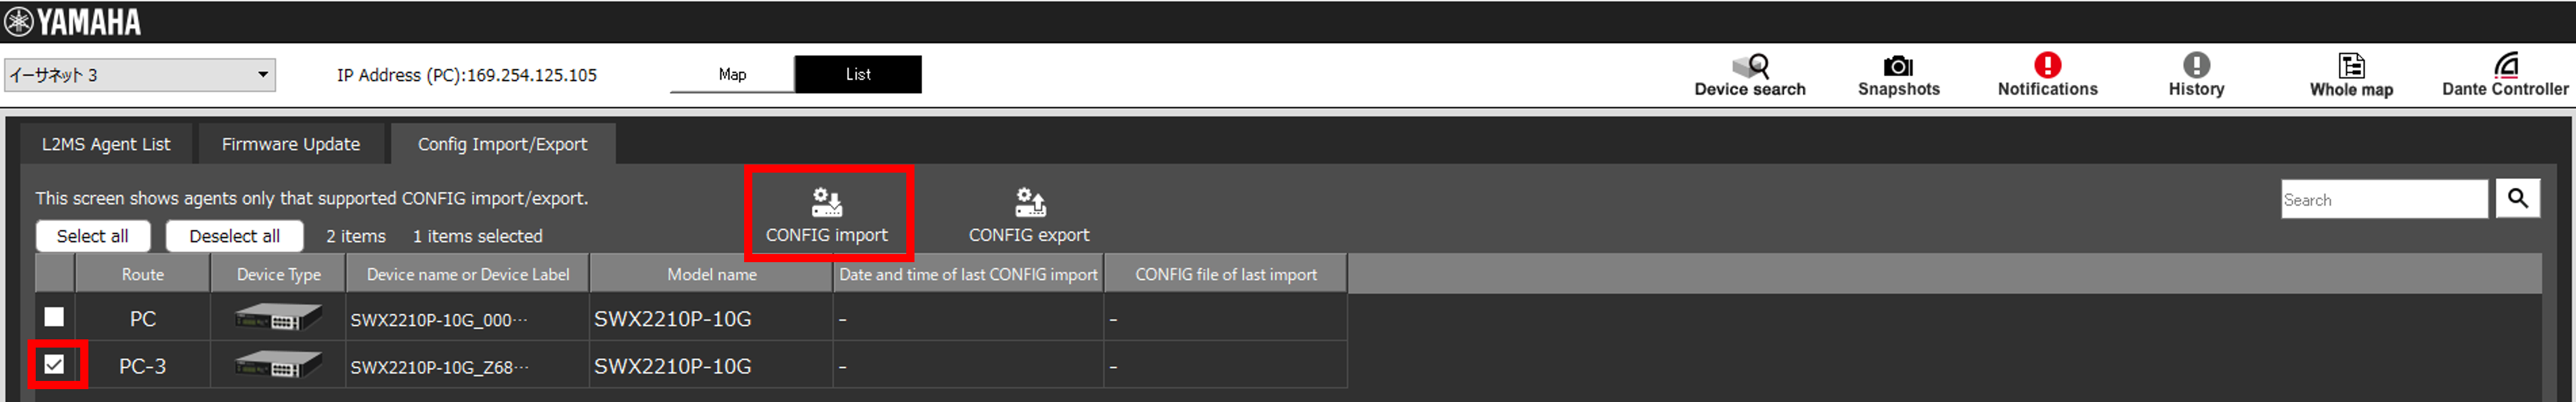
Task: Click the PC-3 switch device thumbnail
Action: point(278,366)
